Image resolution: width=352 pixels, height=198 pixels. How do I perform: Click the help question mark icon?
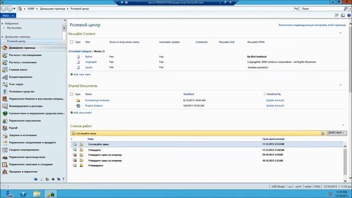click(x=349, y=15)
